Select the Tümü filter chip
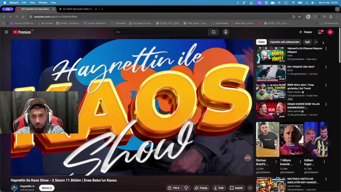 tap(261, 42)
